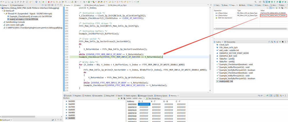This screenshot has width=288, height=122.
Task: Click memory cell FFFFFFFF at address 00009000
Action: coord(144,104)
